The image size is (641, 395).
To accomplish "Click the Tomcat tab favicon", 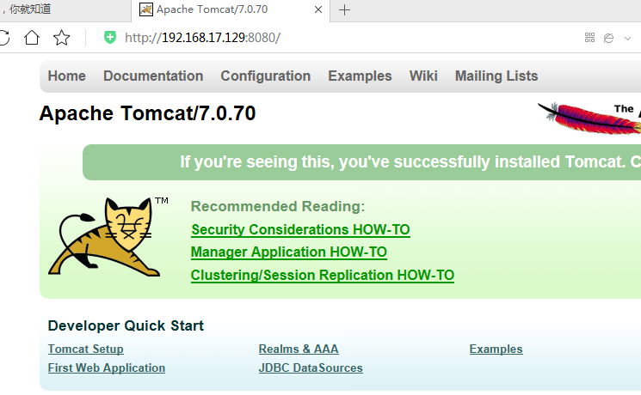I will 146,9.
